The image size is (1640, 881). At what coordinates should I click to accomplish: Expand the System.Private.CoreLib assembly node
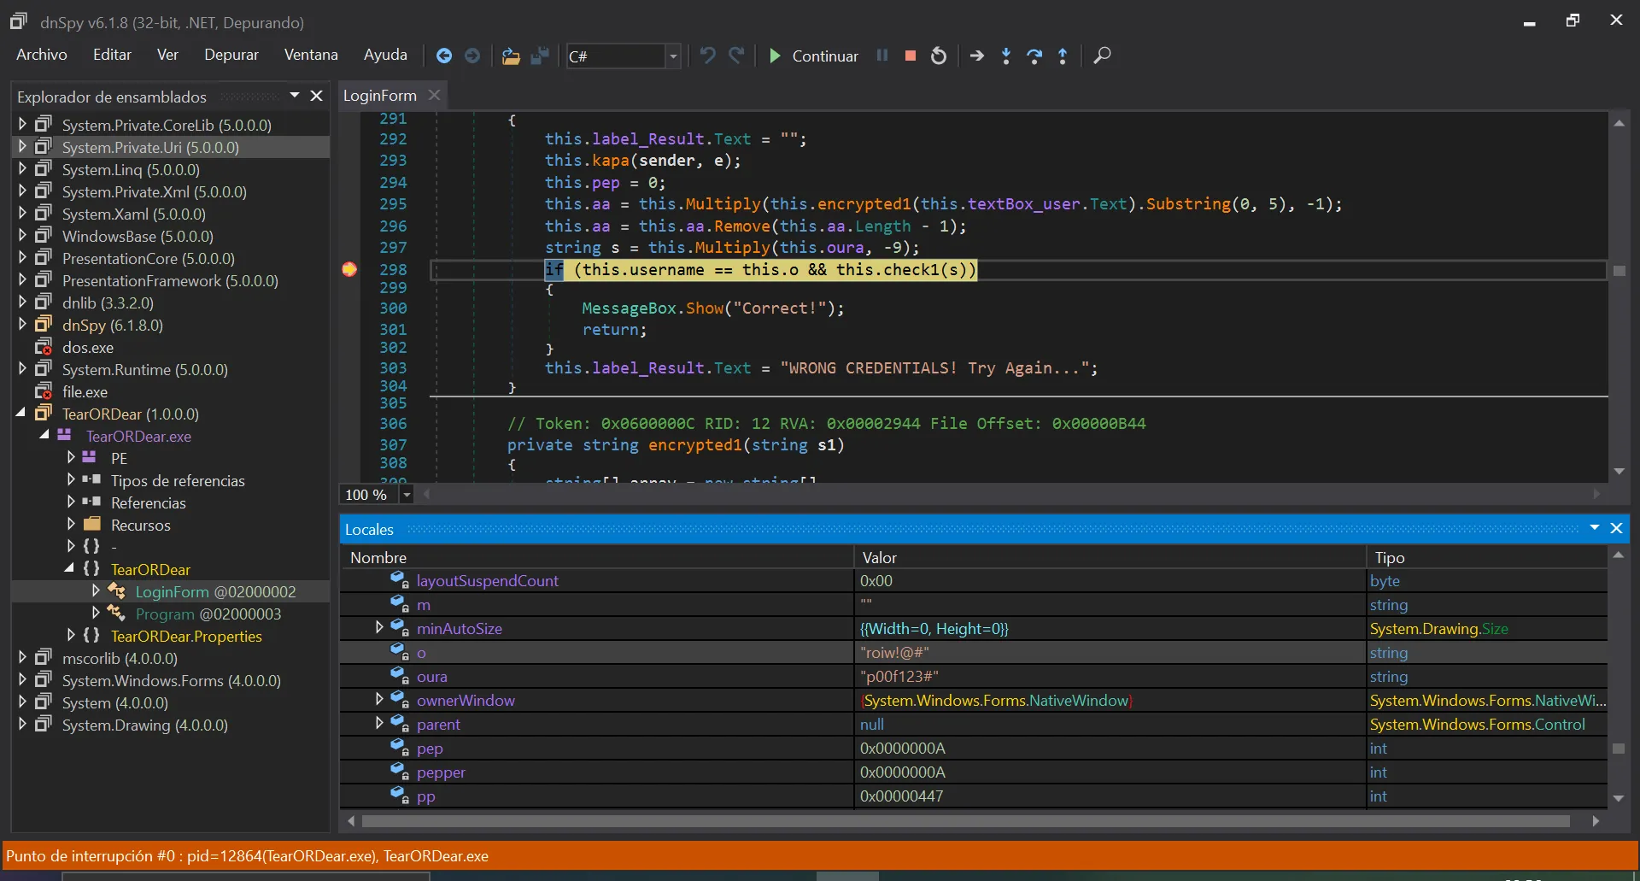pos(22,125)
